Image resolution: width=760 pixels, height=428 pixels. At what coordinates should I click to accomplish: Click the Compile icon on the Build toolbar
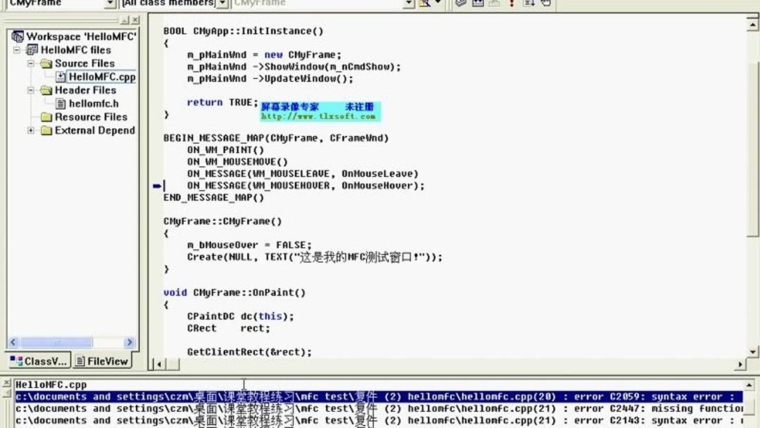coord(462,4)
